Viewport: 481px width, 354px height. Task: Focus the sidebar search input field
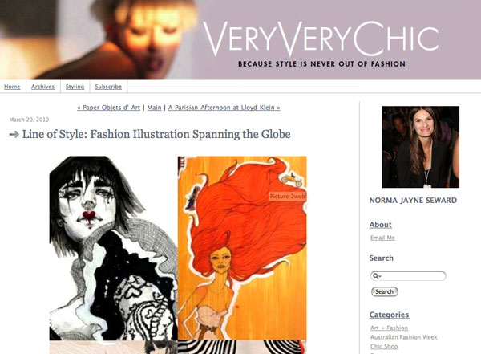point(408,276)
